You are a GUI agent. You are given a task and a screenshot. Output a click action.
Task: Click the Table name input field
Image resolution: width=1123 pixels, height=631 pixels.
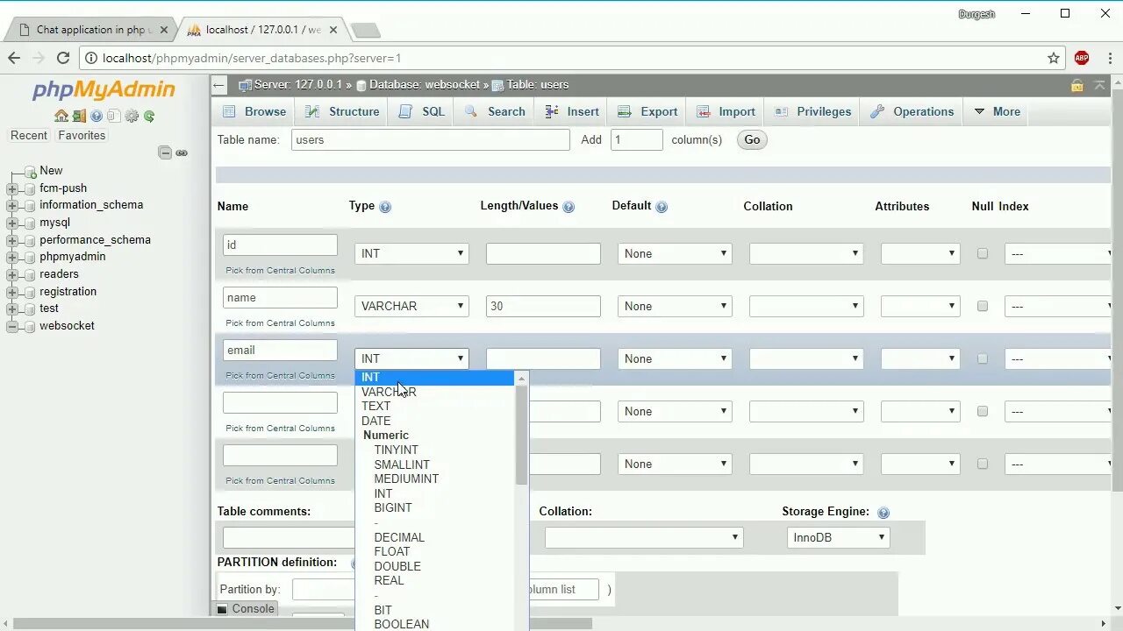(430, 139)
